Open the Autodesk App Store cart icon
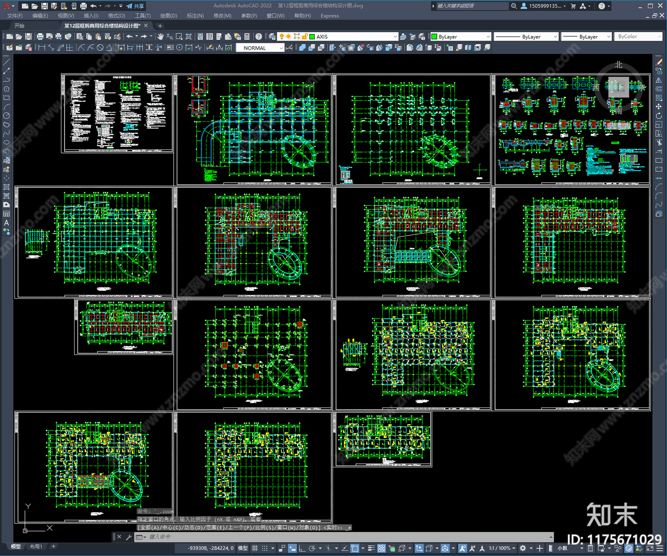The height and width of the screenshot is (556, 667). [x=573, y=6]
